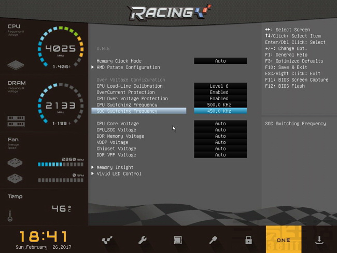Screen dimensions: 337x253
Task: Open the Security padlock tab
Action: 248,240
